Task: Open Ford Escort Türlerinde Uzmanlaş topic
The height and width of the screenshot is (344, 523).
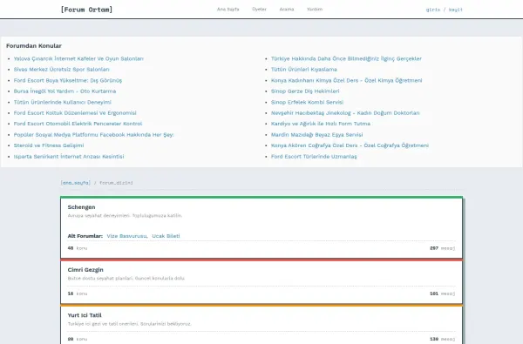Action: tap(314, 157)
